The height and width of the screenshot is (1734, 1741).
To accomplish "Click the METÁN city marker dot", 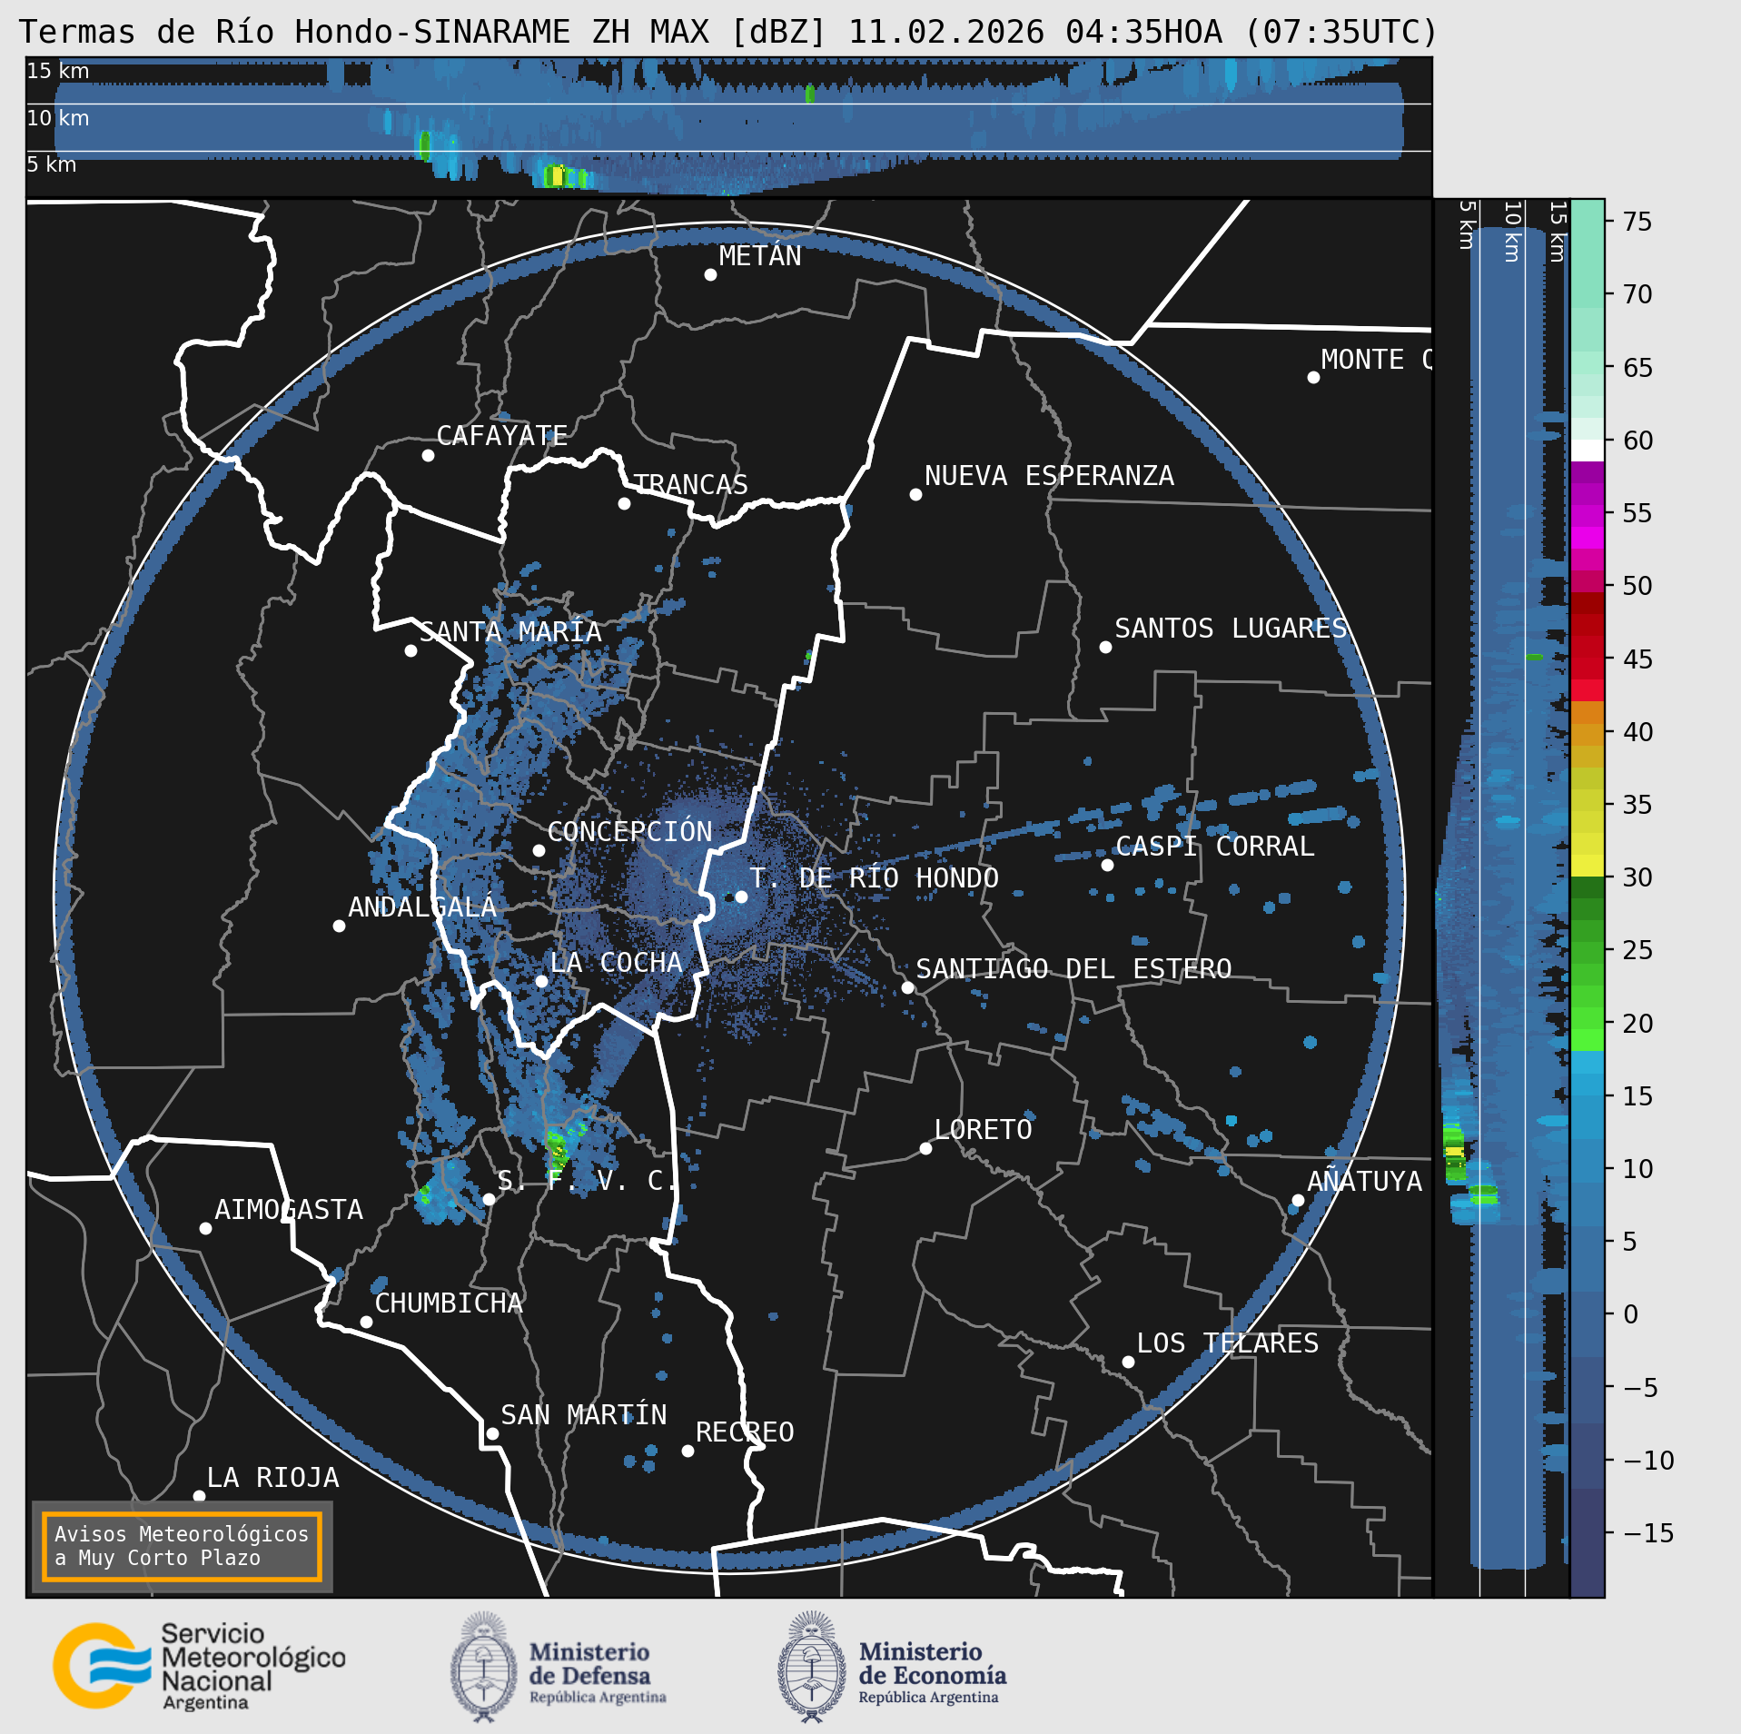I will tap(710, 275).
